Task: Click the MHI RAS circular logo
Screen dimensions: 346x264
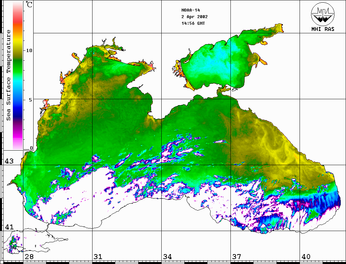Action: [323, 14]
